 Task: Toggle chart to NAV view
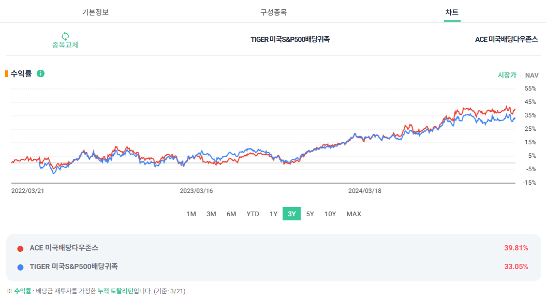point(532,75)
